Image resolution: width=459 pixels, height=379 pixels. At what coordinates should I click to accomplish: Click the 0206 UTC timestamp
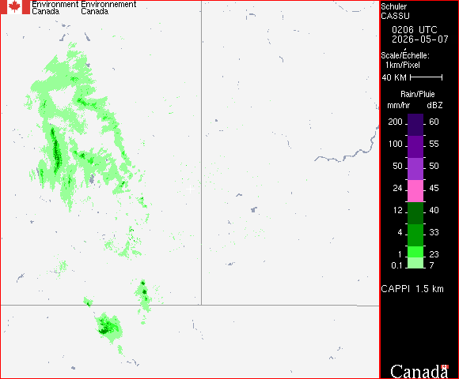[414, 30]
